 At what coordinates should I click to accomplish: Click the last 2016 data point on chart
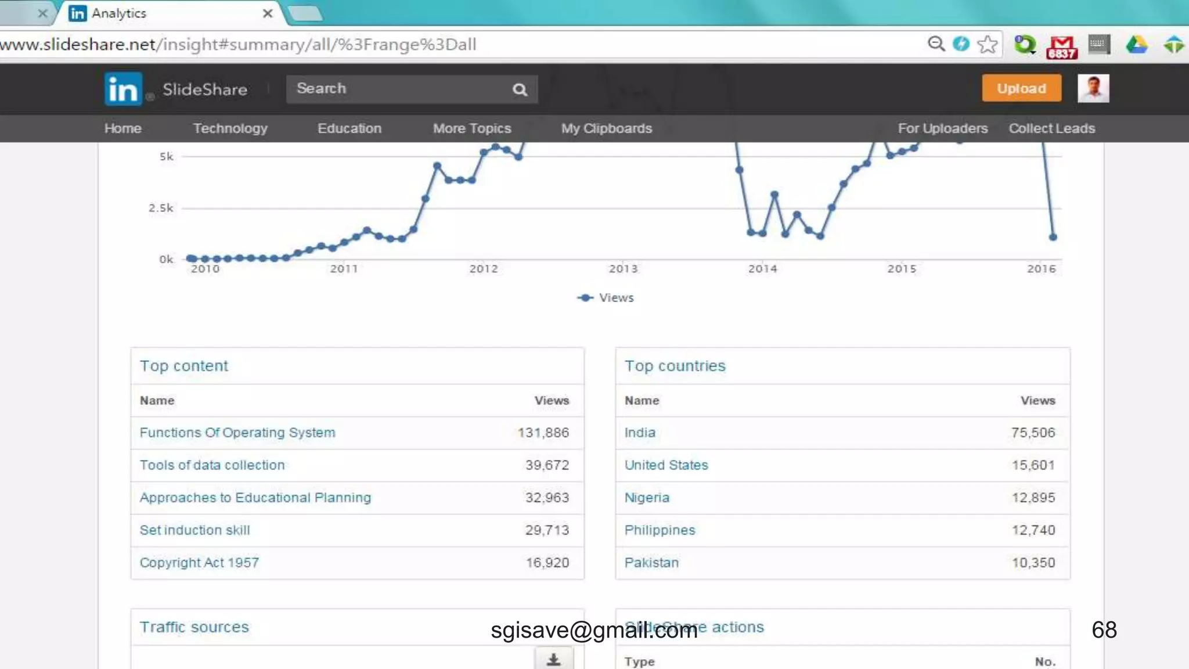click(x=1053, y=237)
